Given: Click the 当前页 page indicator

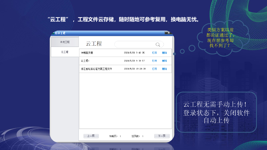Looking at the screenshot, I should [115, 136].
